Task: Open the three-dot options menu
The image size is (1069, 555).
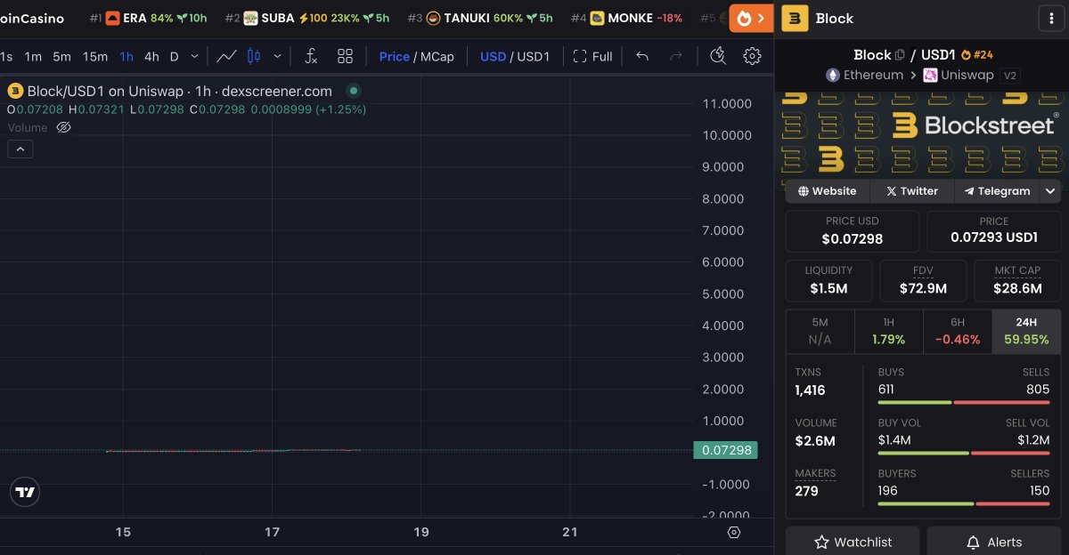Action: (x=1050, y=18)
